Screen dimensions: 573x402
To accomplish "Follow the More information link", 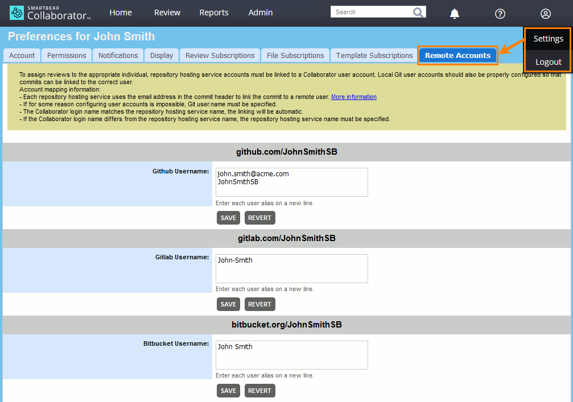I will pyautogui.click(x=354, y=97).
